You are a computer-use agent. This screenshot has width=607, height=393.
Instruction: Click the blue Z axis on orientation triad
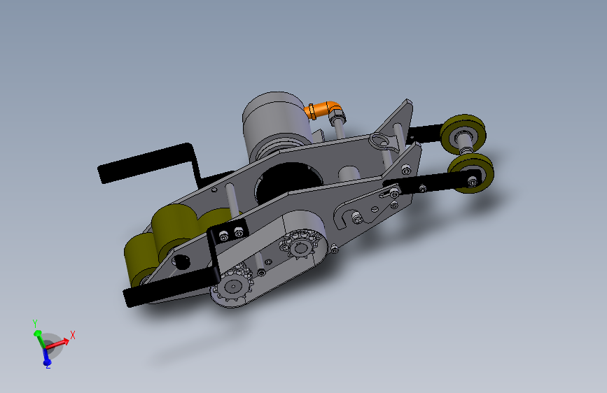(46, 357)
